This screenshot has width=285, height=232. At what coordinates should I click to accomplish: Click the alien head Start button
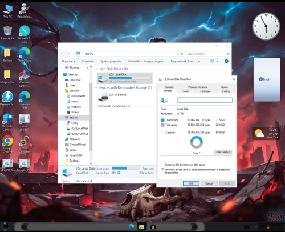point(5,227)
